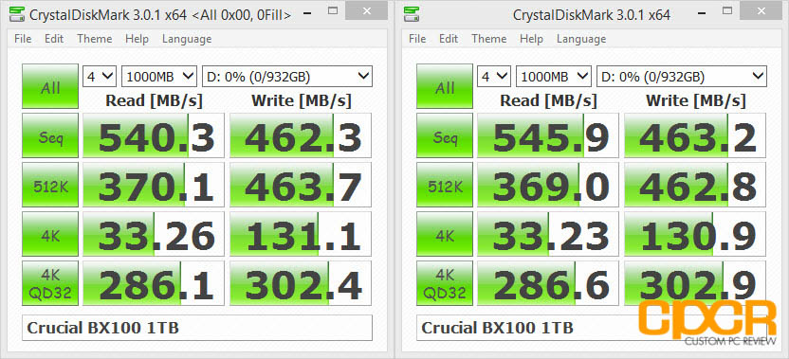Open the Theme menu in right window

coord(489,39)
